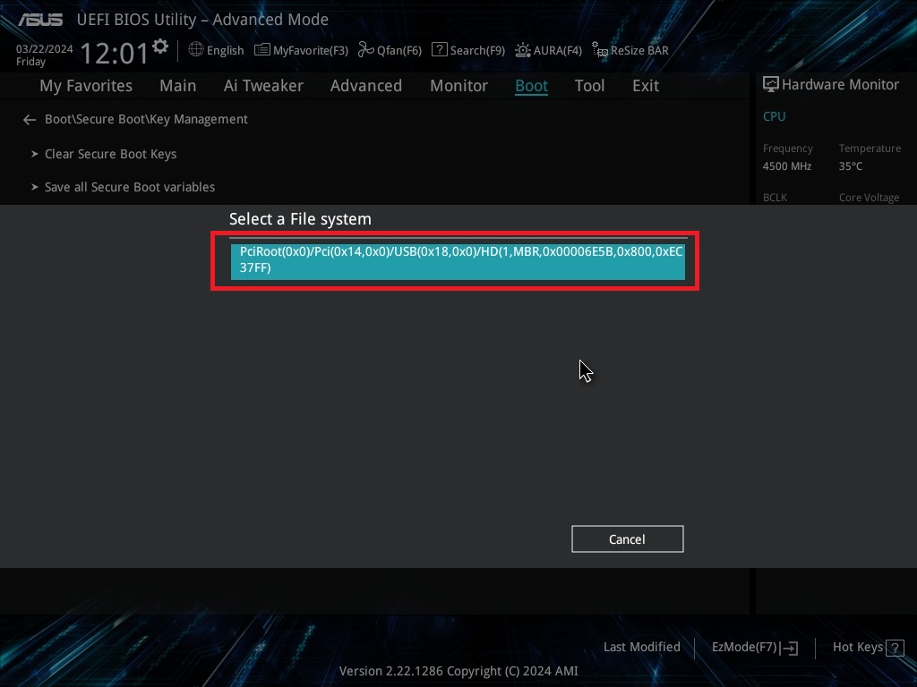Click the back arrow beside Key Management path

coord(30,119)
